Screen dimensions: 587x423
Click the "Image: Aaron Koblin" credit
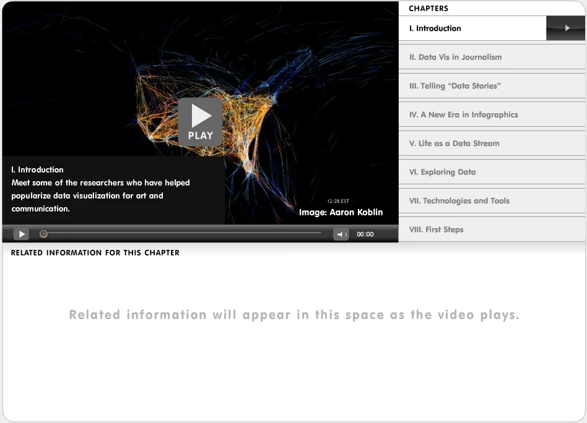click(x=341, y=212)
